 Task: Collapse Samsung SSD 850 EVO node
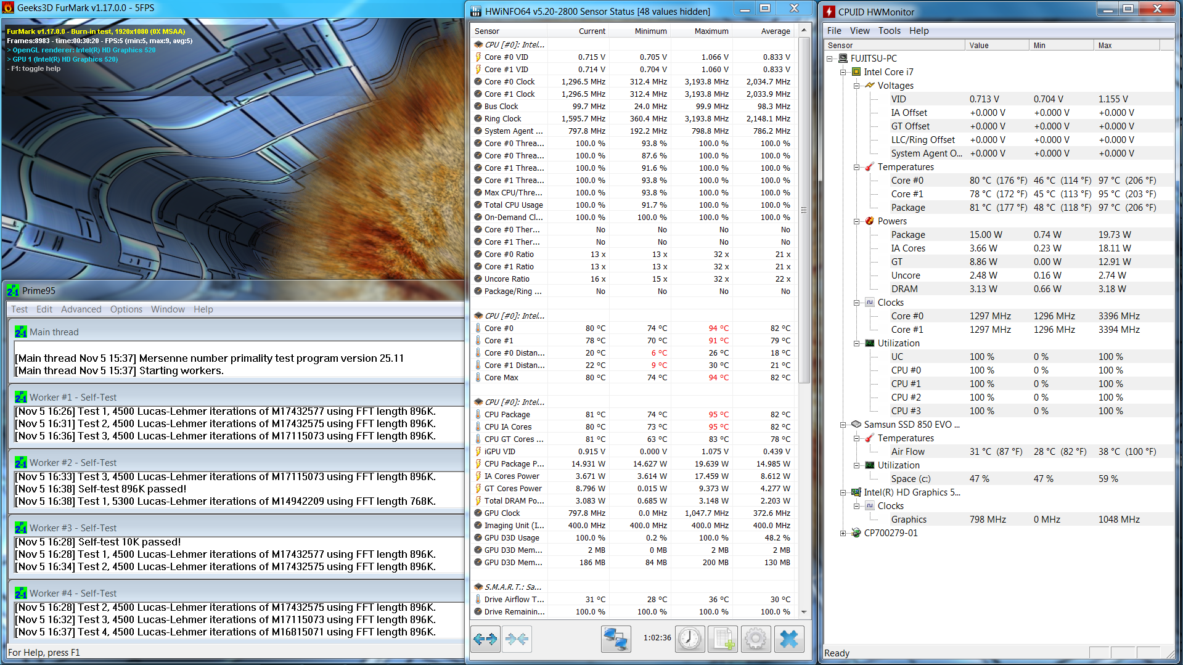(x=843, y=425)
